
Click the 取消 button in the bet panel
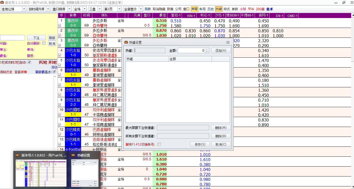[52, 44]
